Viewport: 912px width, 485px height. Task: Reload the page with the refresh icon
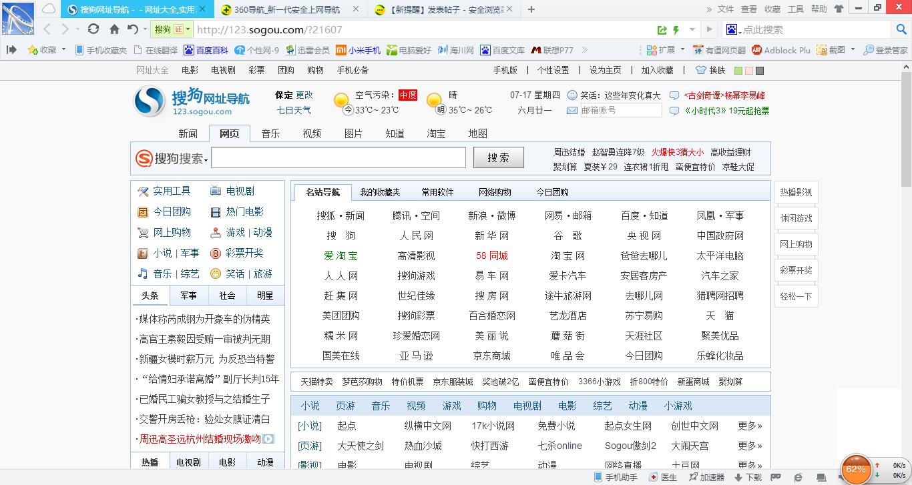point(93,29)
